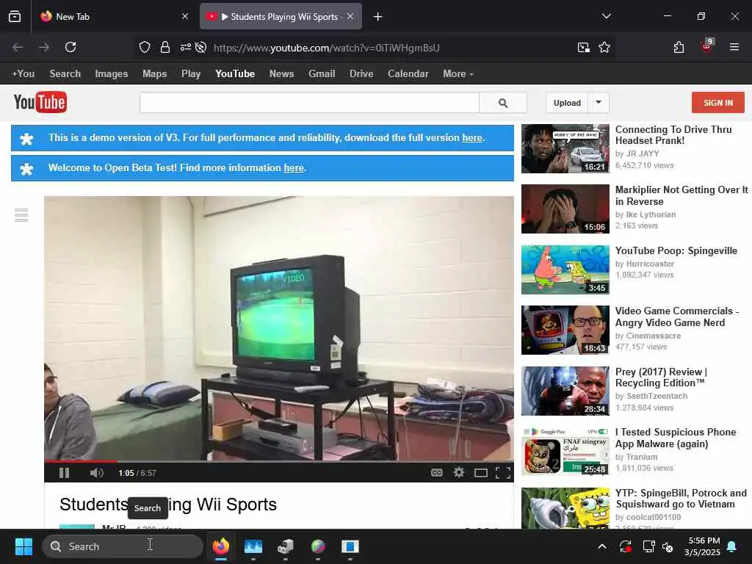The image size is (752, 564).
Task: Pause the video with the pause button
Action: coord(65,473)
